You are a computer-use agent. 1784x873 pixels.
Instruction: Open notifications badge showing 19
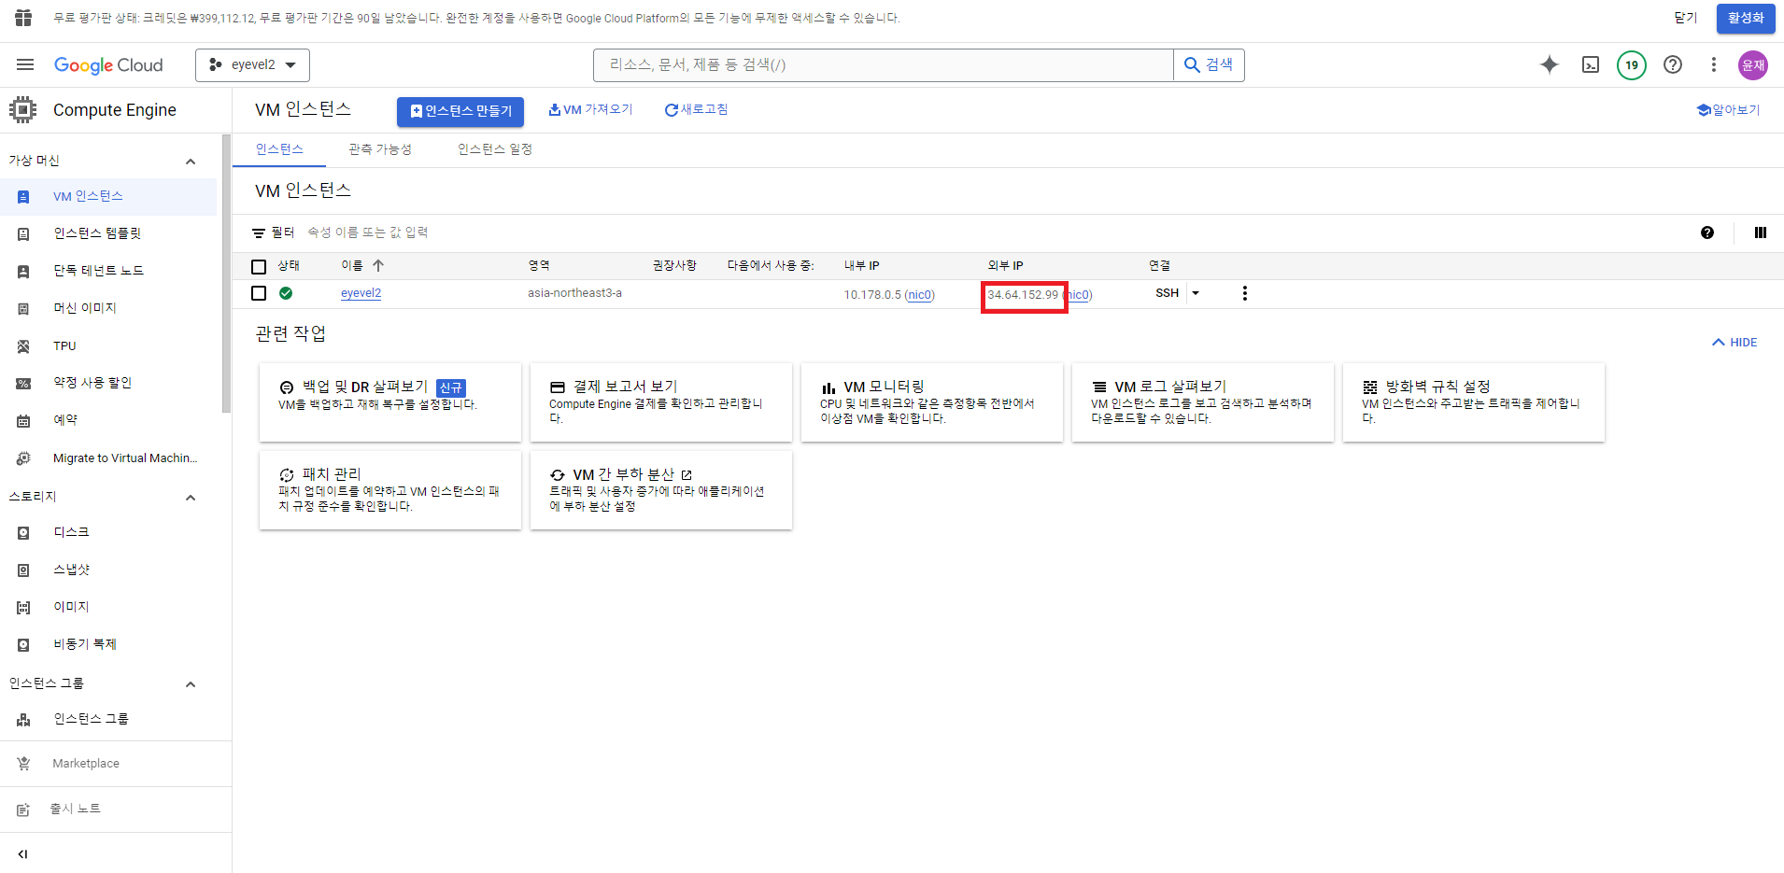[1632, 64]
